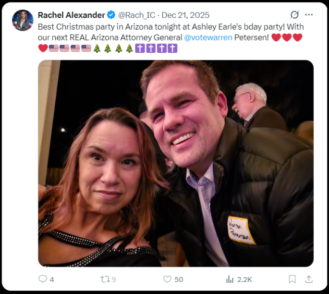Click the reply count of 4
Screen dimensions: 329x294
click(x=52, y=279)
